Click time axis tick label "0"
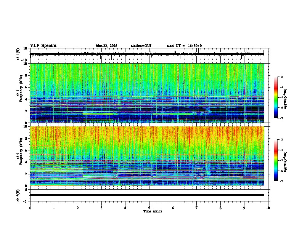The image size is (302, 233). tap(30, 208)
